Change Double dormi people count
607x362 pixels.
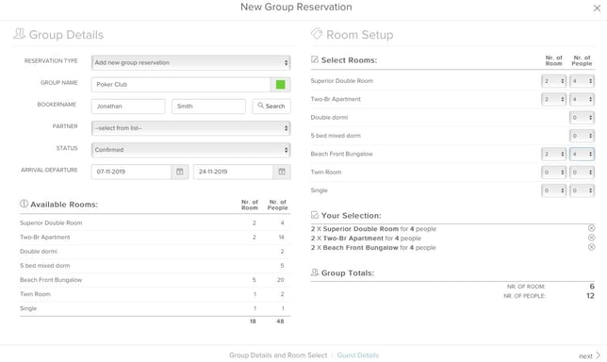click(582, 117)
